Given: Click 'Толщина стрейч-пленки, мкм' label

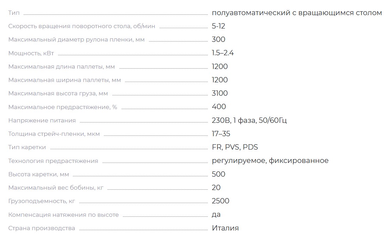Looking at the screenshot, I should 54,134.
